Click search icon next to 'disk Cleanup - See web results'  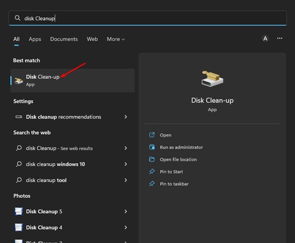pyautogui.click(x=19, y=148)
